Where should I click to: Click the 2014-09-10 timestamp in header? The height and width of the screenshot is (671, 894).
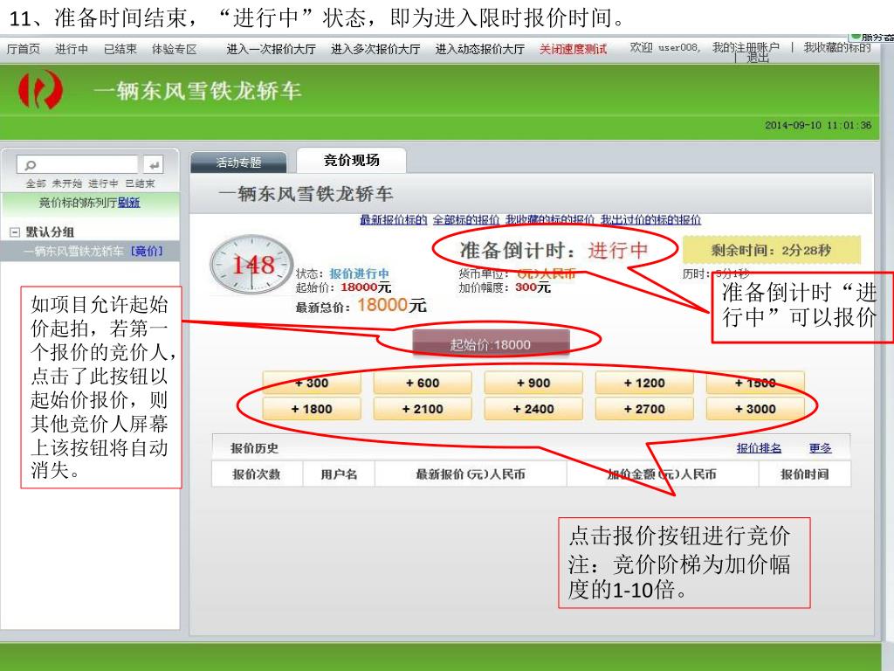tap(818, 125)
